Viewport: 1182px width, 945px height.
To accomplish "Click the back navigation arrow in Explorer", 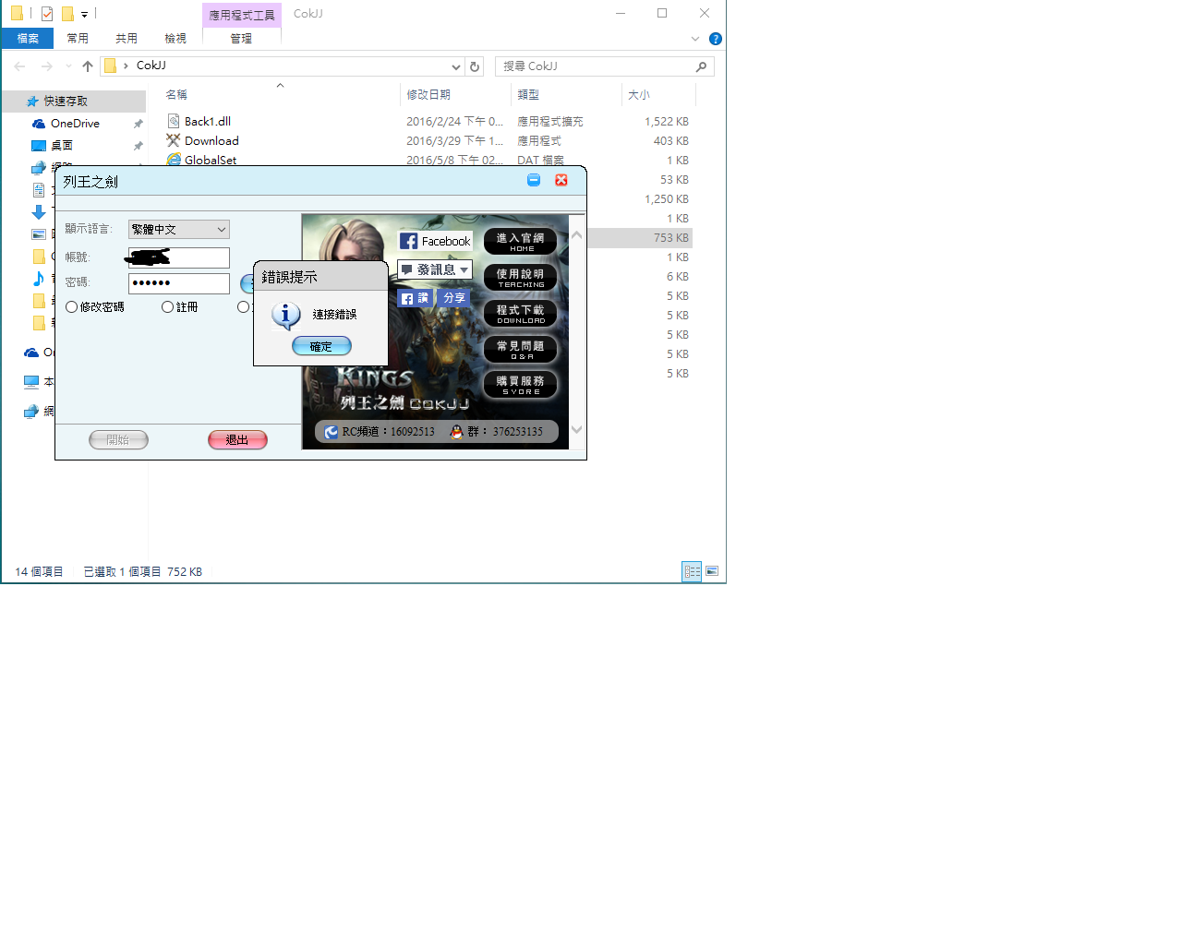I will pyautogui.click(x=19, y=66).
